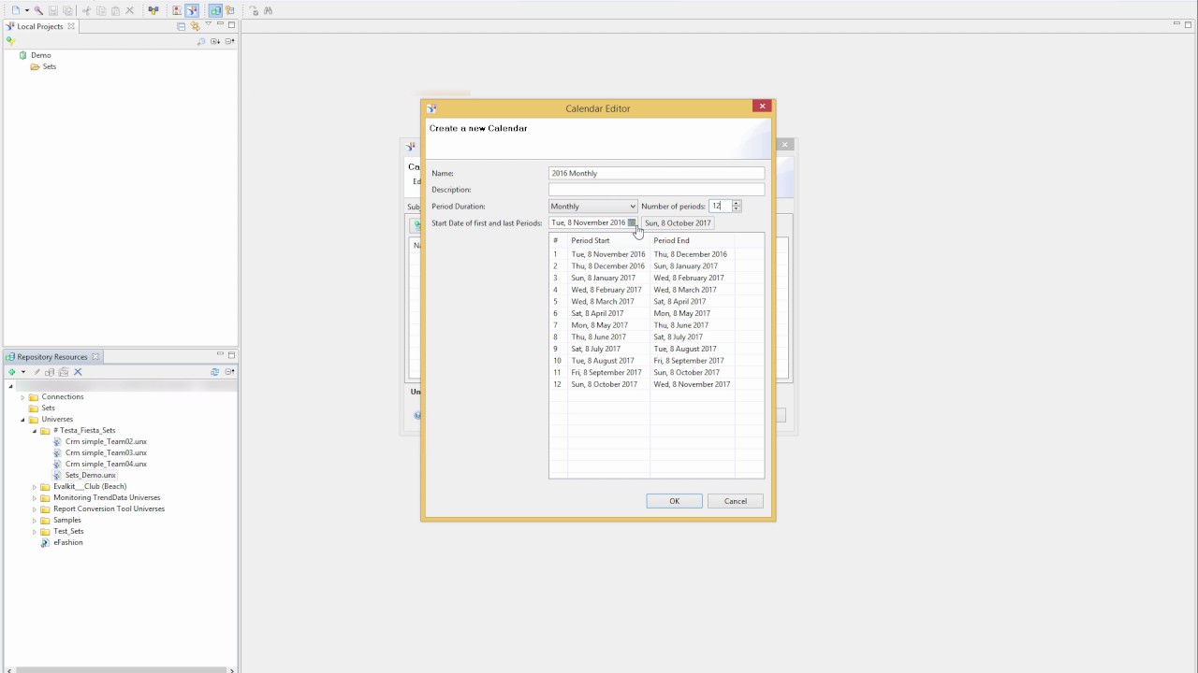Select period row 12 starting Sun, 8 October 2017

point(656,384)
